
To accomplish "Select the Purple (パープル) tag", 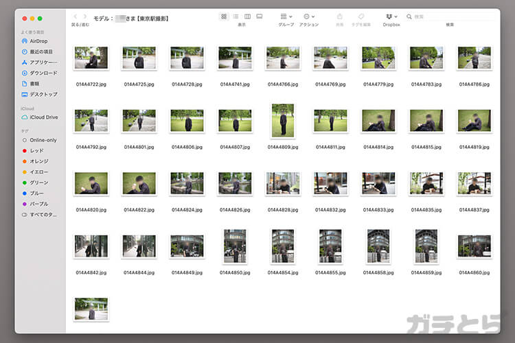I will click(35, 204).
